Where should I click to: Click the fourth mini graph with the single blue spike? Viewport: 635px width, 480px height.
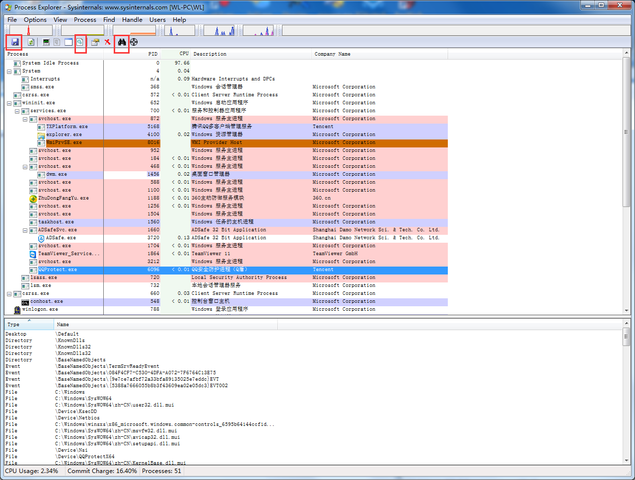tap(180, 31)
